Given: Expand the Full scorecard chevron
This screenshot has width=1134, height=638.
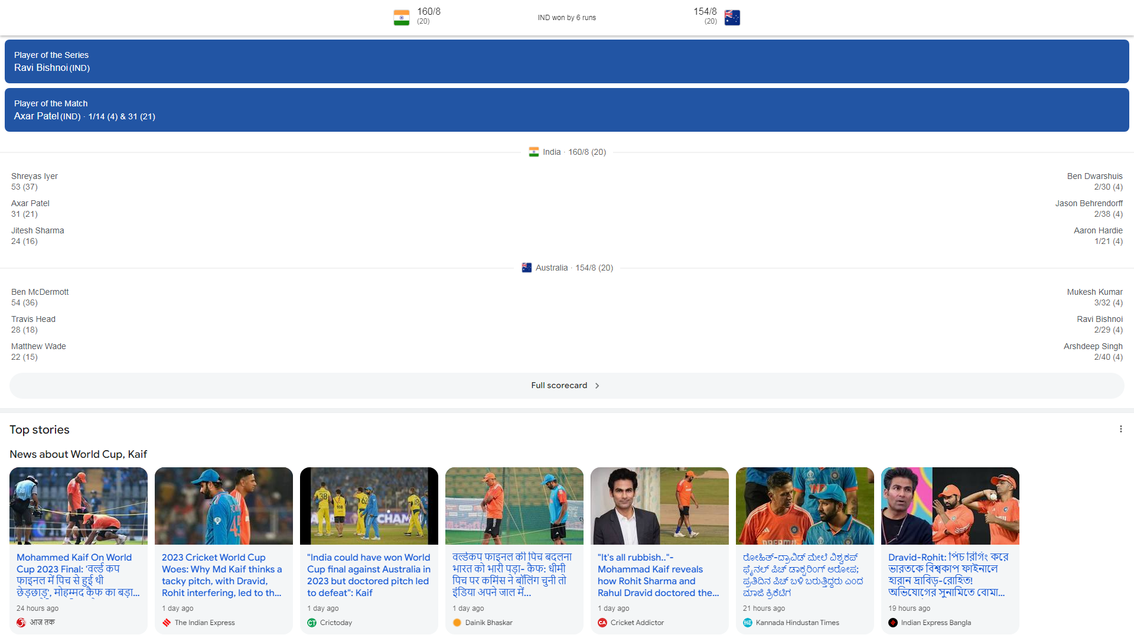Looking at the screenshot, I should pos(597,385).
